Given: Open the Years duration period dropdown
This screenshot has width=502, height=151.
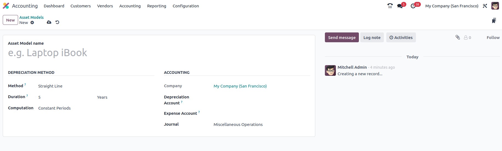Looking at the screenshot, I should [125, 97].
